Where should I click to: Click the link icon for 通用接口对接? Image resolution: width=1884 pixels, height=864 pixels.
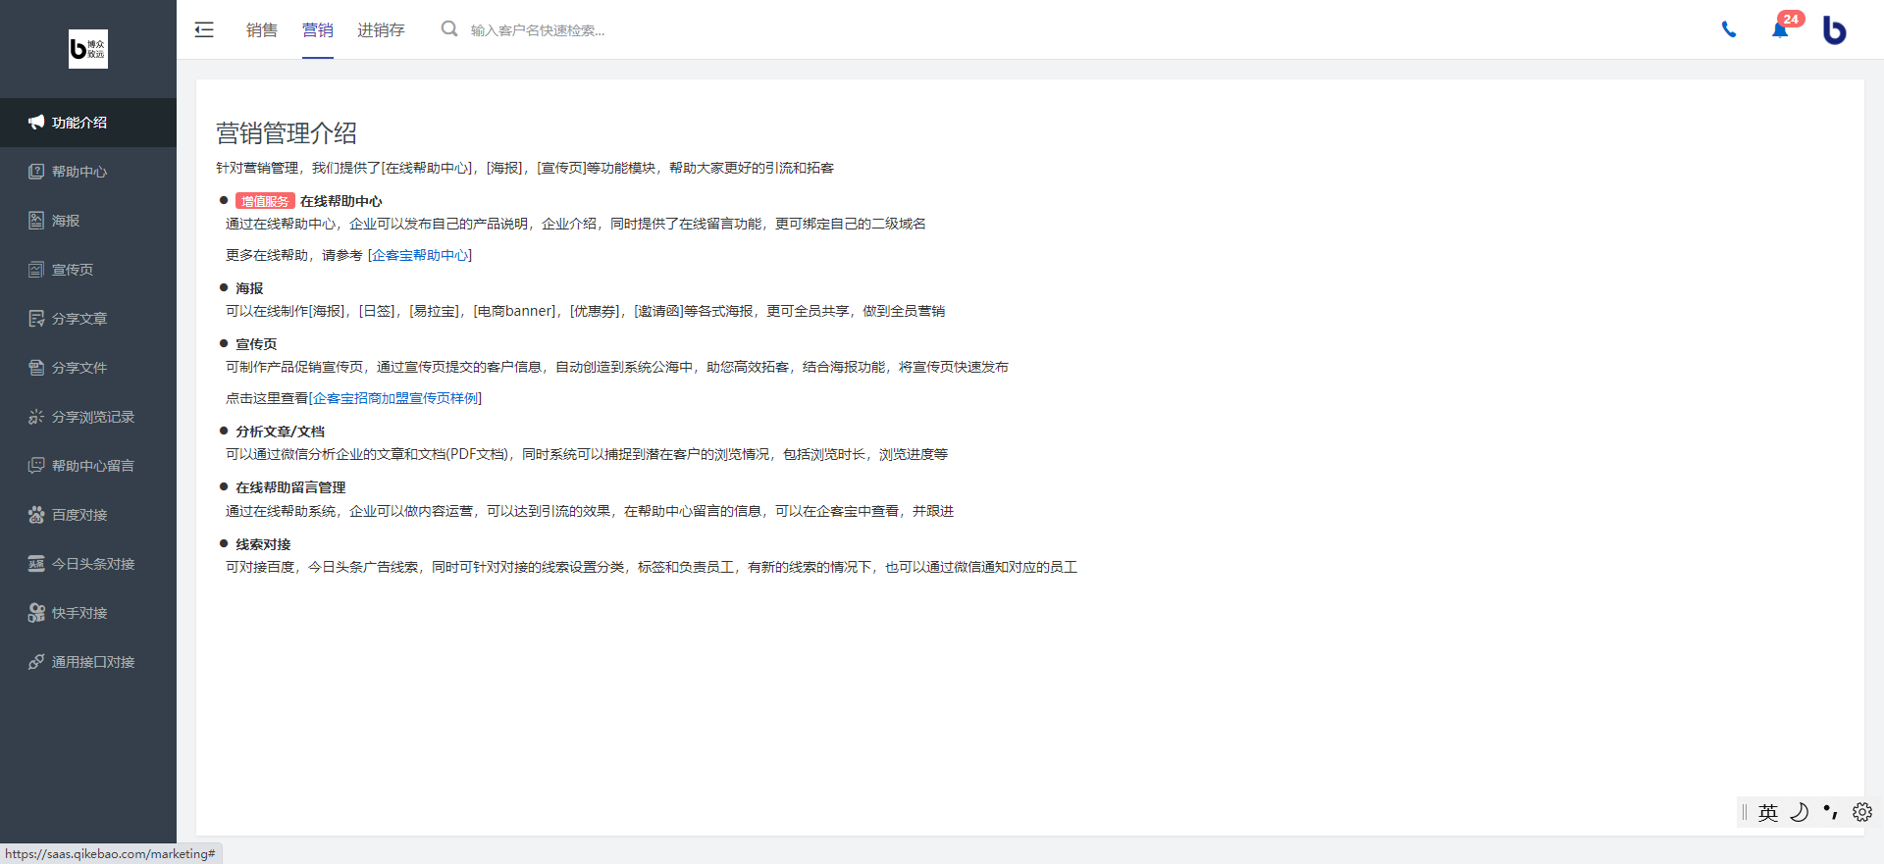[36, 662]
